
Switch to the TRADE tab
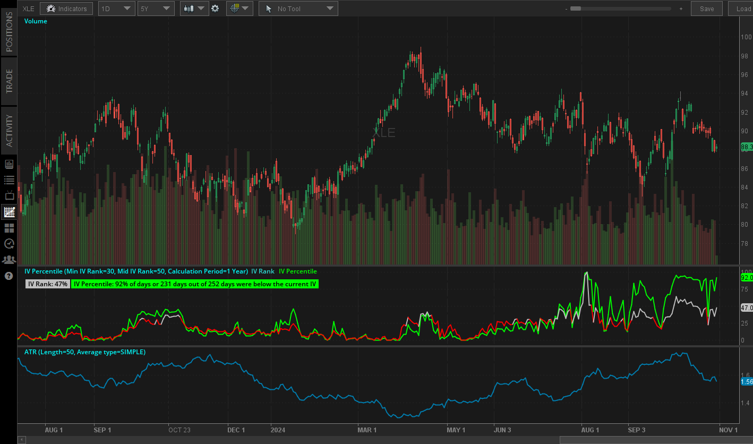pos(8,81)
